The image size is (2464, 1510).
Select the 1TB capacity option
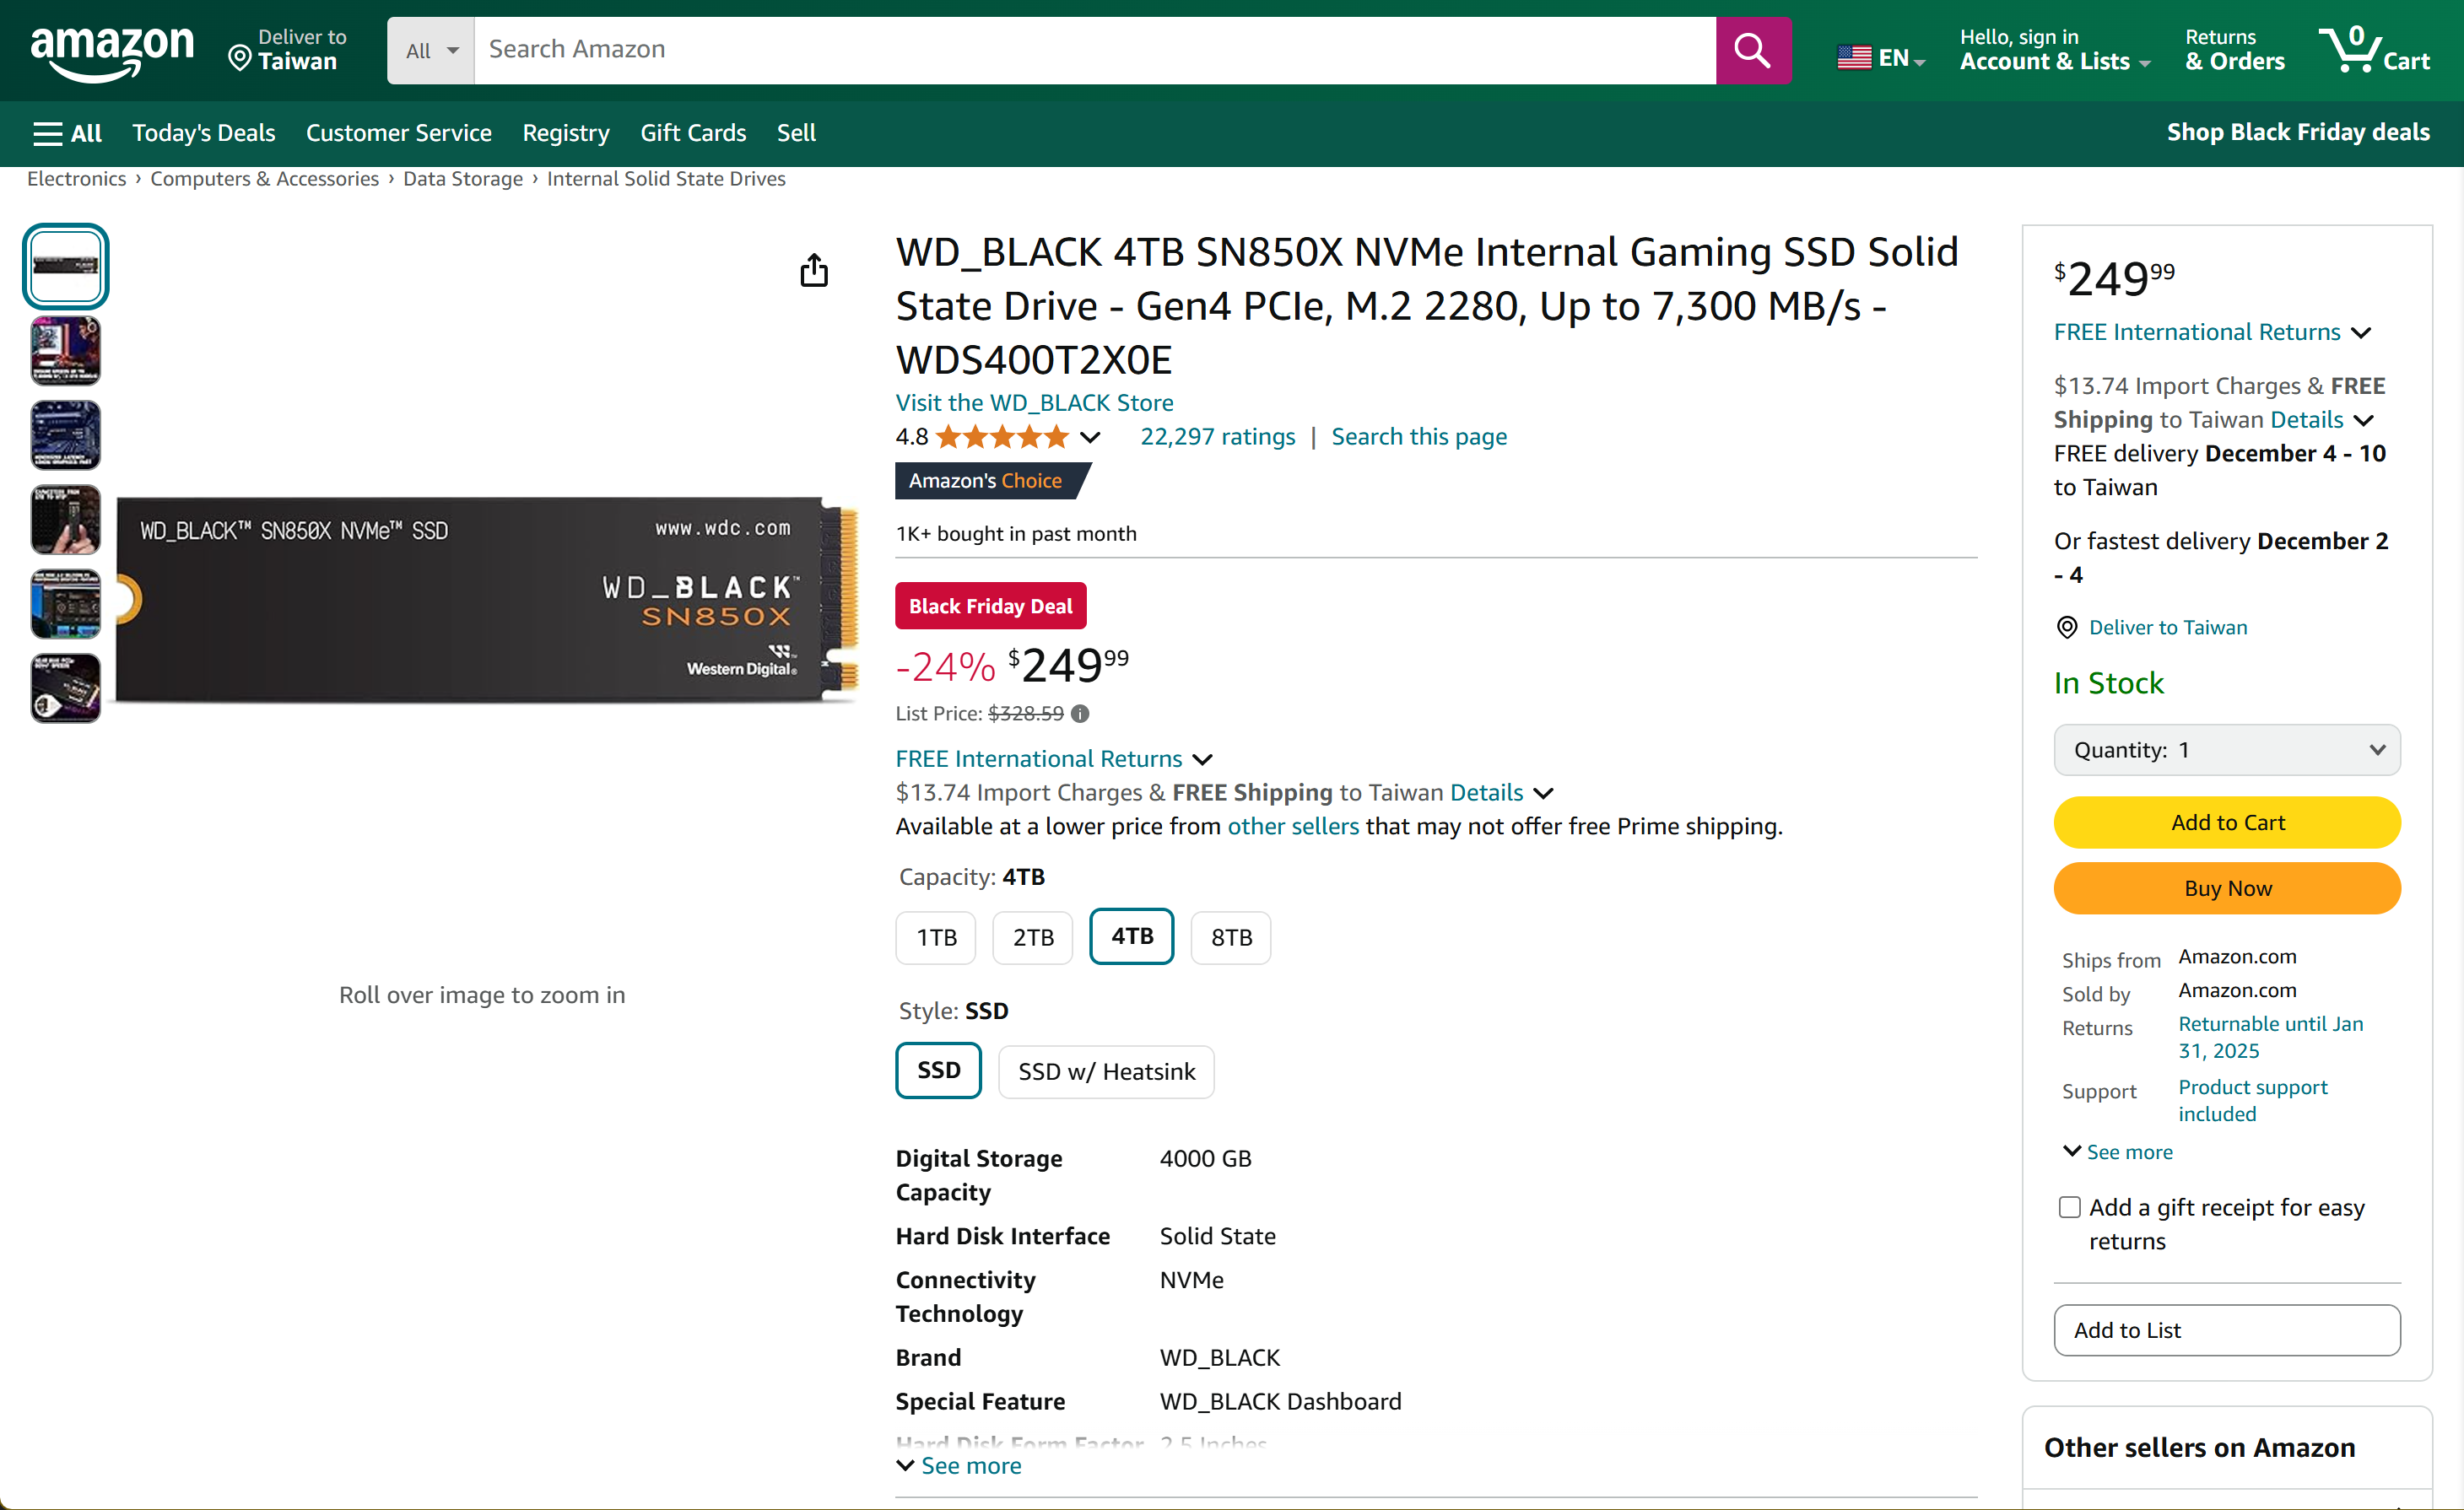(x=936, y=937)
